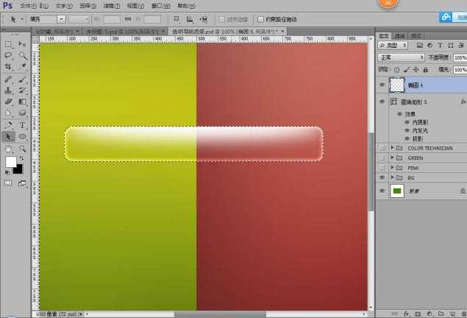Open the second menu in menu bar
Image resolution: width=467 pixels, height=318 pixels.
[x=44, y=6]
